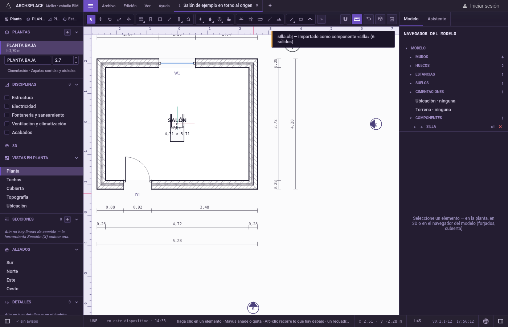Click the undo arrow button
This screenshot has width=508, height=327.
pyautogui.click(x=369, y=19)
